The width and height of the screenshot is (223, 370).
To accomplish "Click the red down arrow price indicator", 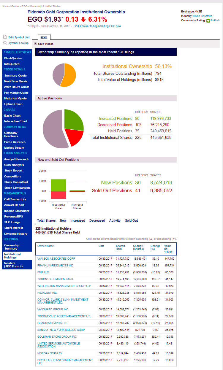I will pos(83,20).
